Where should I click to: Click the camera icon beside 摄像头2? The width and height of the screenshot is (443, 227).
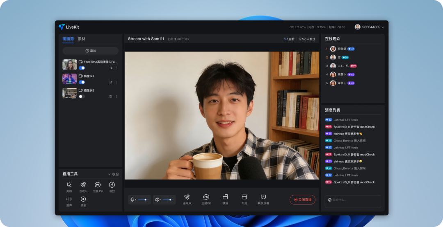(x=80, y=90)
